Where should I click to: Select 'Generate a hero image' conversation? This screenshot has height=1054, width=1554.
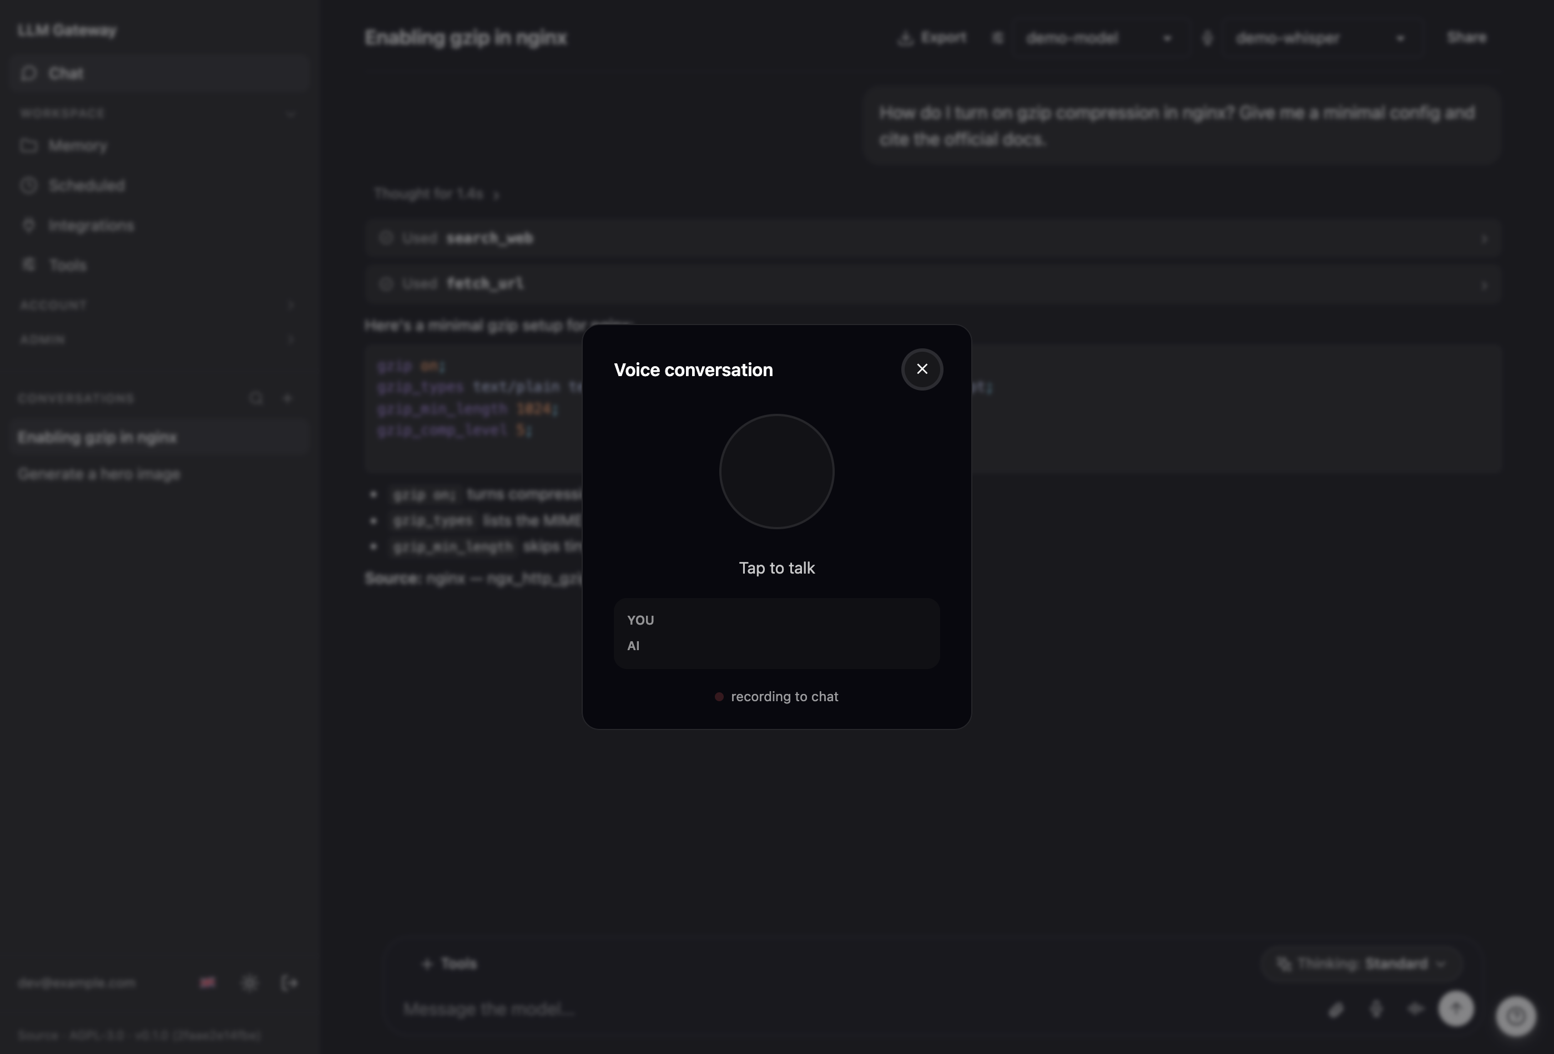159,474
